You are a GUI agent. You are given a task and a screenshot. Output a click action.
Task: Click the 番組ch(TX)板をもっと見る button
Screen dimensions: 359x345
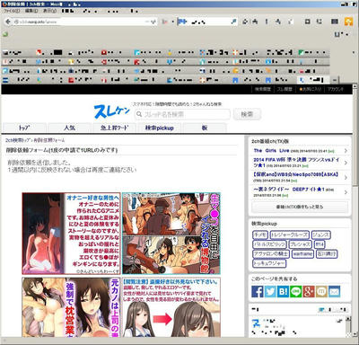click(x=300, y=207)
